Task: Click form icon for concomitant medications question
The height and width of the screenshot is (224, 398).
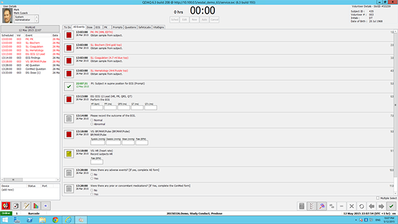Action: click(x=69, y=189)
